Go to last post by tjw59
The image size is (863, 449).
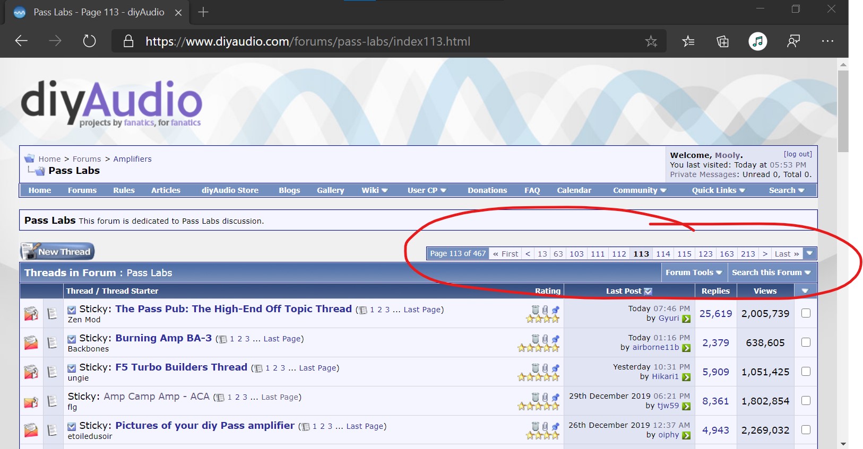point(686,406)
